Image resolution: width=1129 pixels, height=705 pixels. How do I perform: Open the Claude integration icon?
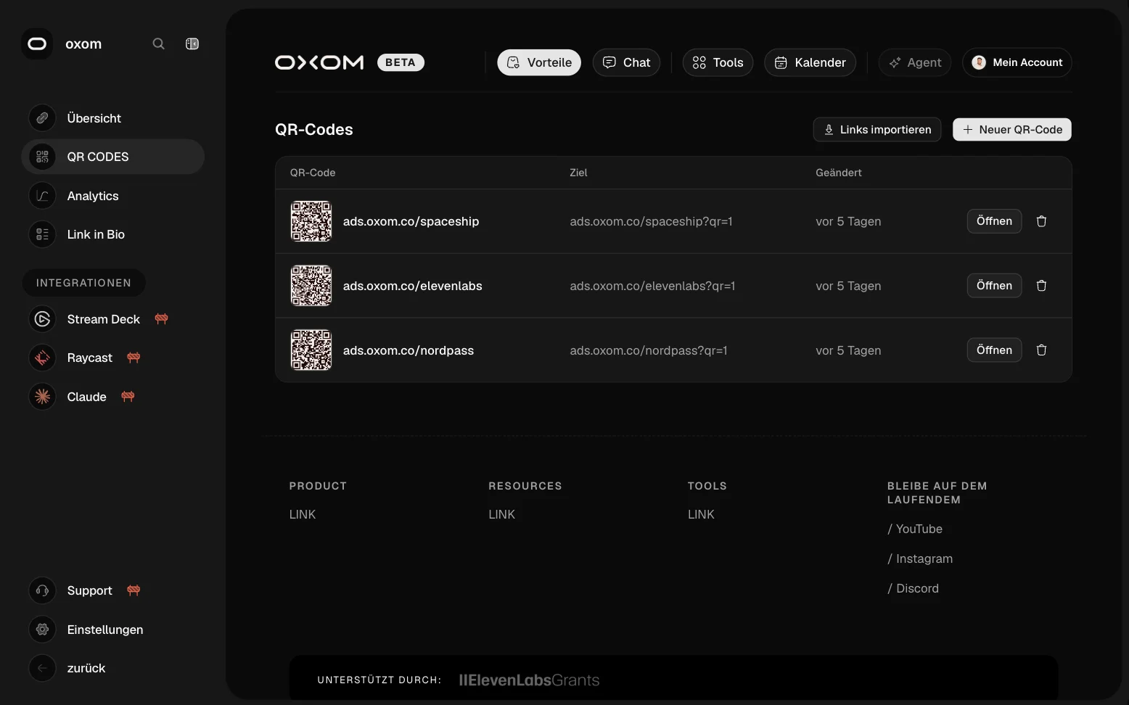(x=42, y=397)
